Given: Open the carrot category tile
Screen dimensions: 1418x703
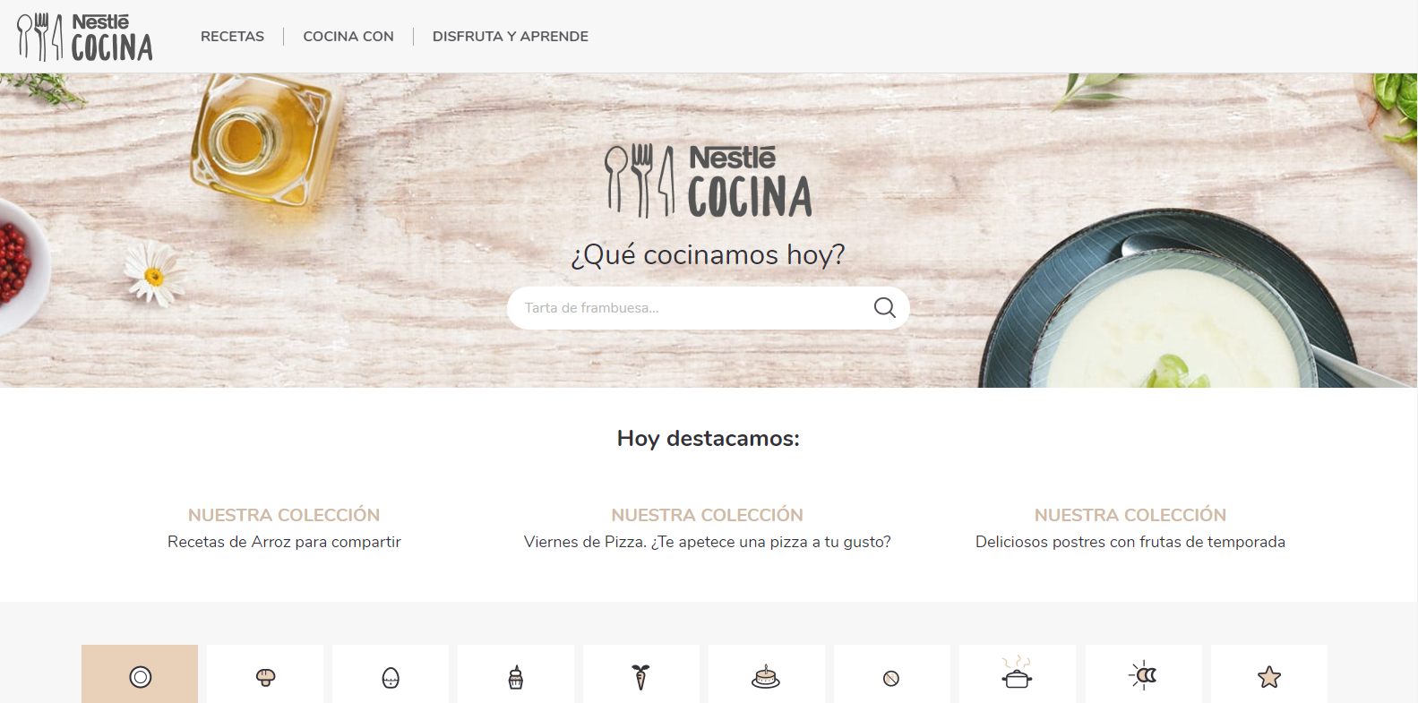Looking at the screenshot, I should click(x=641, y=676).
